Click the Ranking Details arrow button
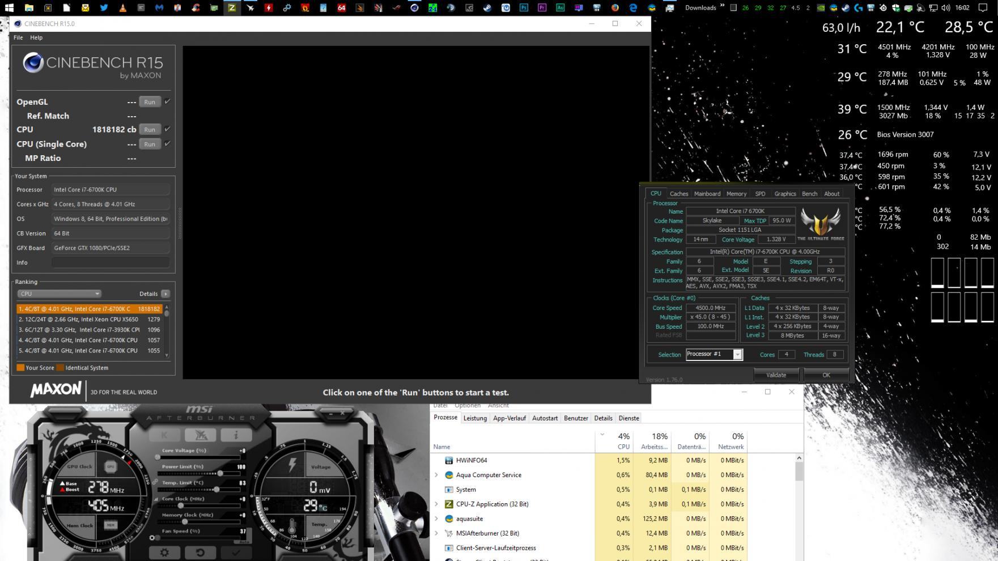This screenshot has height=561, width=998. point(165,294)
